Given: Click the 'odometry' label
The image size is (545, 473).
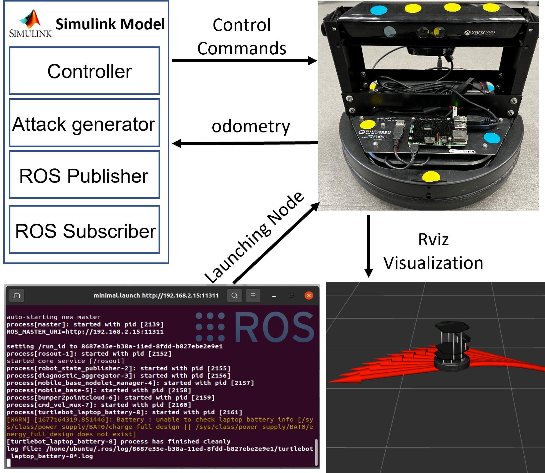Looking at the screenshot, I should coord(251,127).
